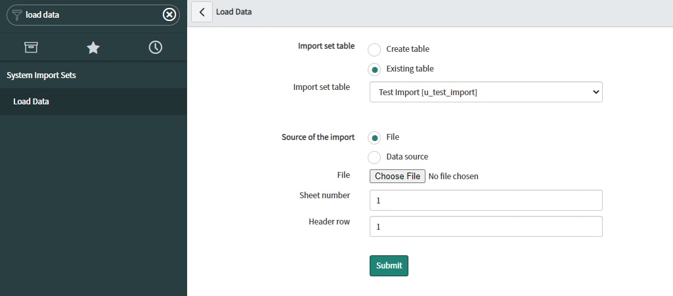Screen dimensions: 673x296
Task: Click the No file chosen text
Action: [x=453, y=177]
